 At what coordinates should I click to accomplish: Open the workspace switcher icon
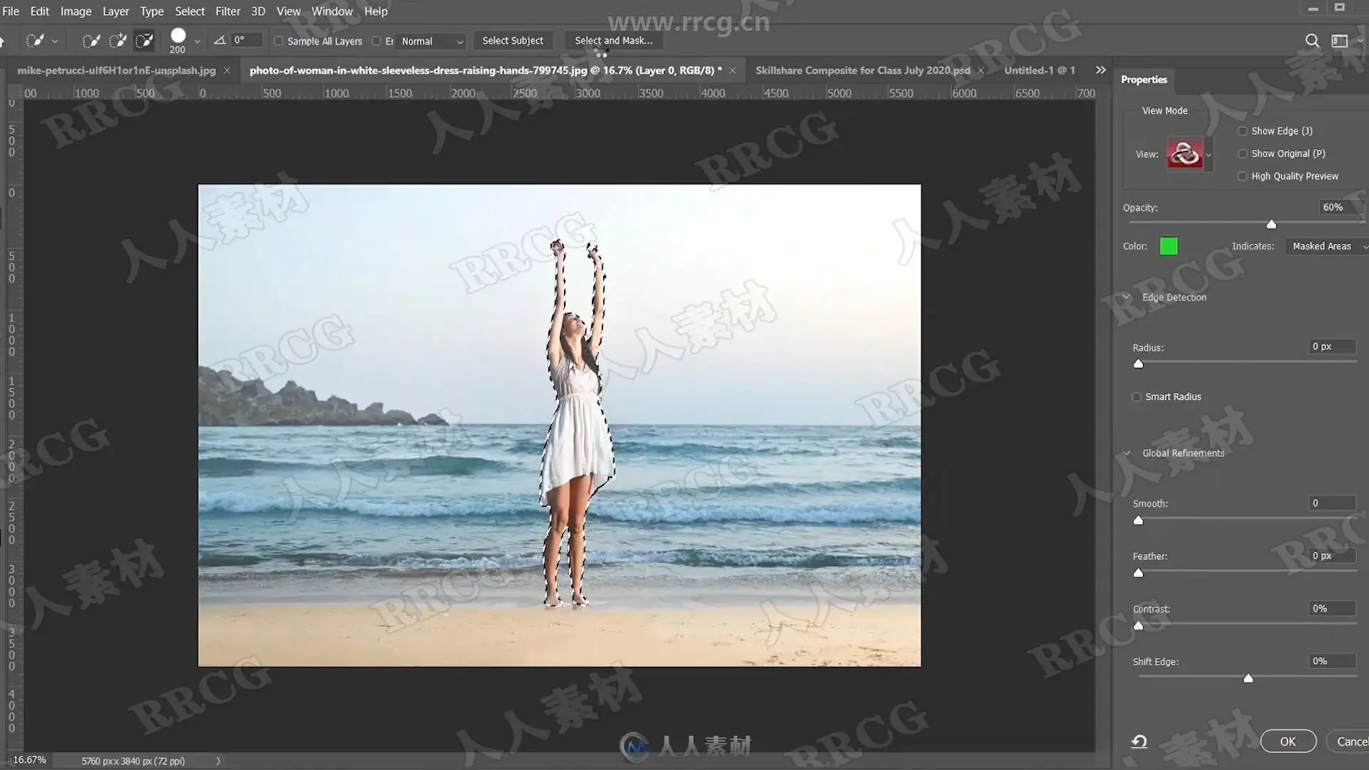tap(1340, 41)
